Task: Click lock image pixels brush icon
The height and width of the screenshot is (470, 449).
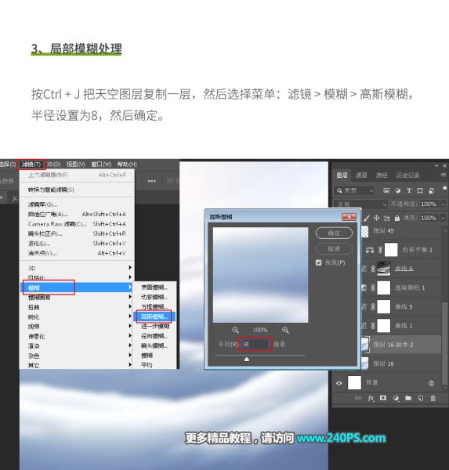Action: click(367, 218)
